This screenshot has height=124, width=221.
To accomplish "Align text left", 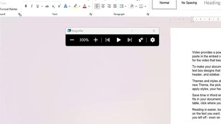I will (x=97, y=6).
